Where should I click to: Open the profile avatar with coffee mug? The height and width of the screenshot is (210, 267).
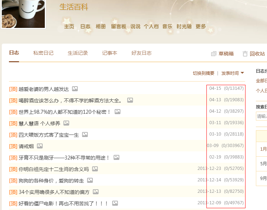[23, 14]
